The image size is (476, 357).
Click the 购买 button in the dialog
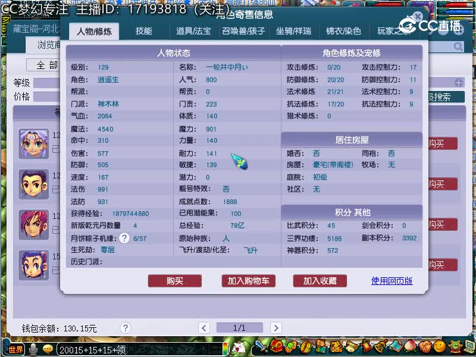[175, 281]
